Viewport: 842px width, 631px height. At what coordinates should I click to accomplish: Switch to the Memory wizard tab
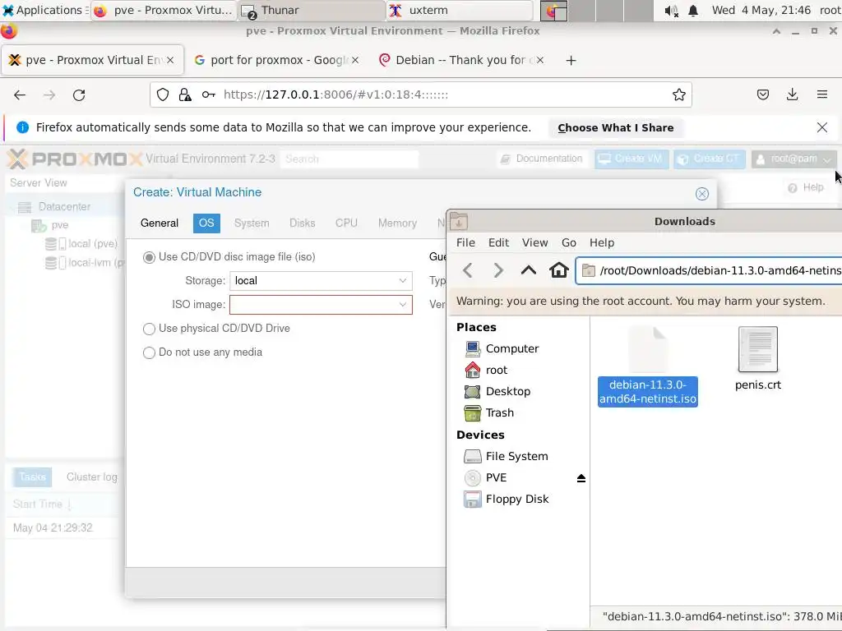tap(397, 223)
